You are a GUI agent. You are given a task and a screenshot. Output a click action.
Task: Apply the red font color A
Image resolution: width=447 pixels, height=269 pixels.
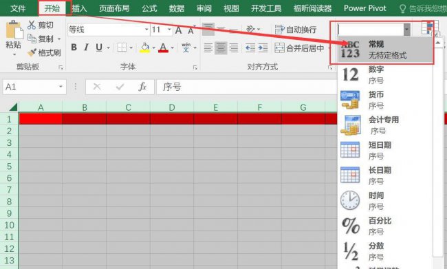(163, 47)
